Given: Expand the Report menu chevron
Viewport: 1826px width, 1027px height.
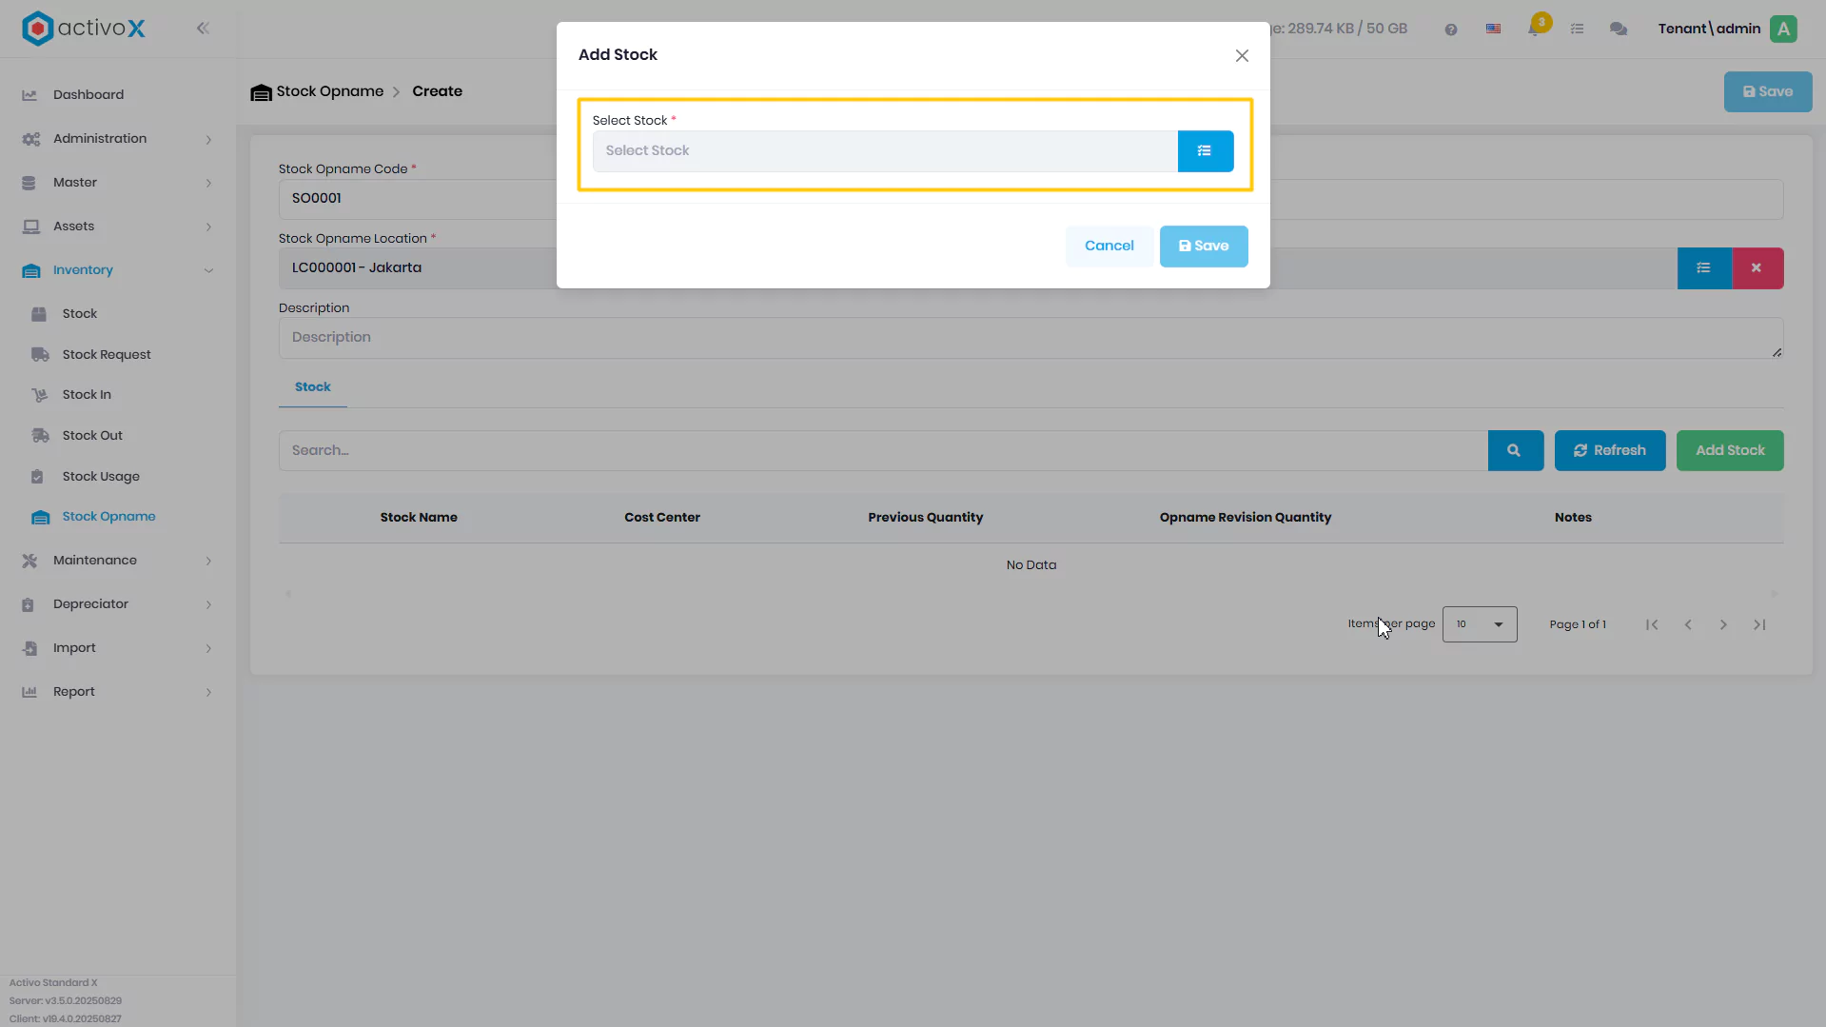Looking at the screenshot, I should pos(208,693).
